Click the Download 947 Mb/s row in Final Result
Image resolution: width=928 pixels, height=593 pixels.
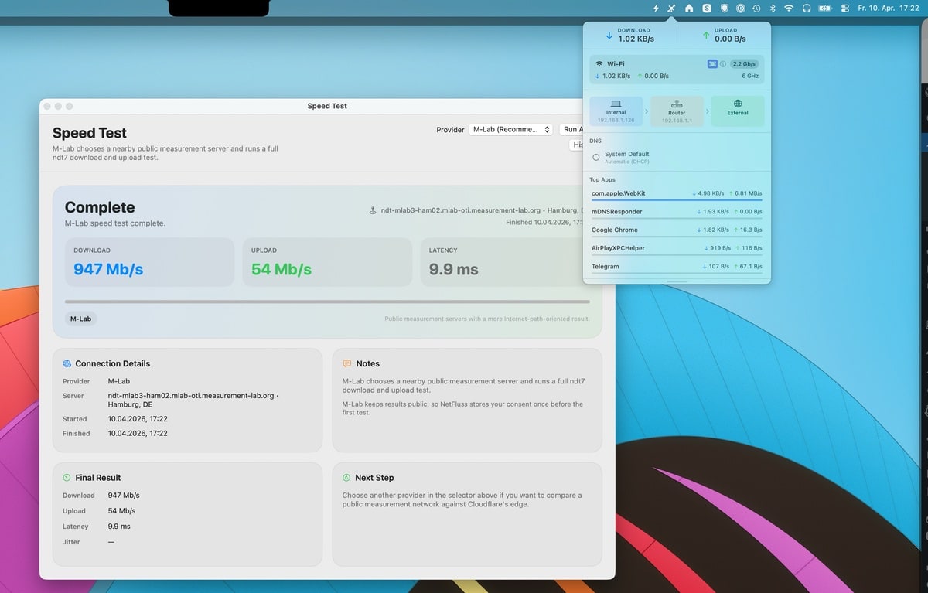point(187,496)
